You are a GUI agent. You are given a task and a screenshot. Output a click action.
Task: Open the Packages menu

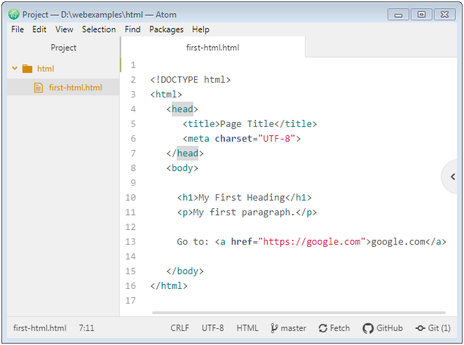(166, 29)
